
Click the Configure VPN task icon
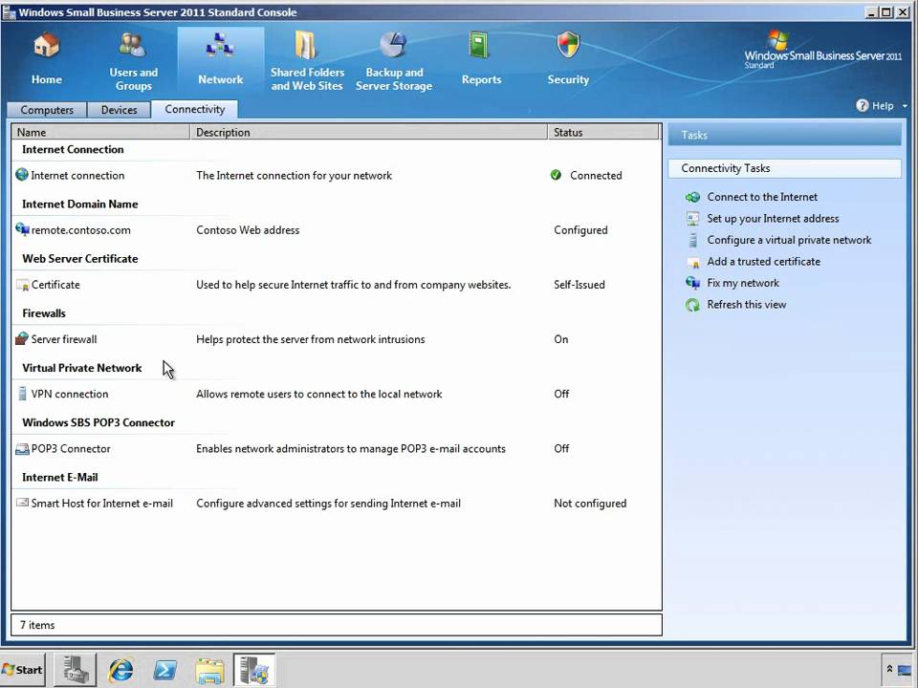click(693, 241)
